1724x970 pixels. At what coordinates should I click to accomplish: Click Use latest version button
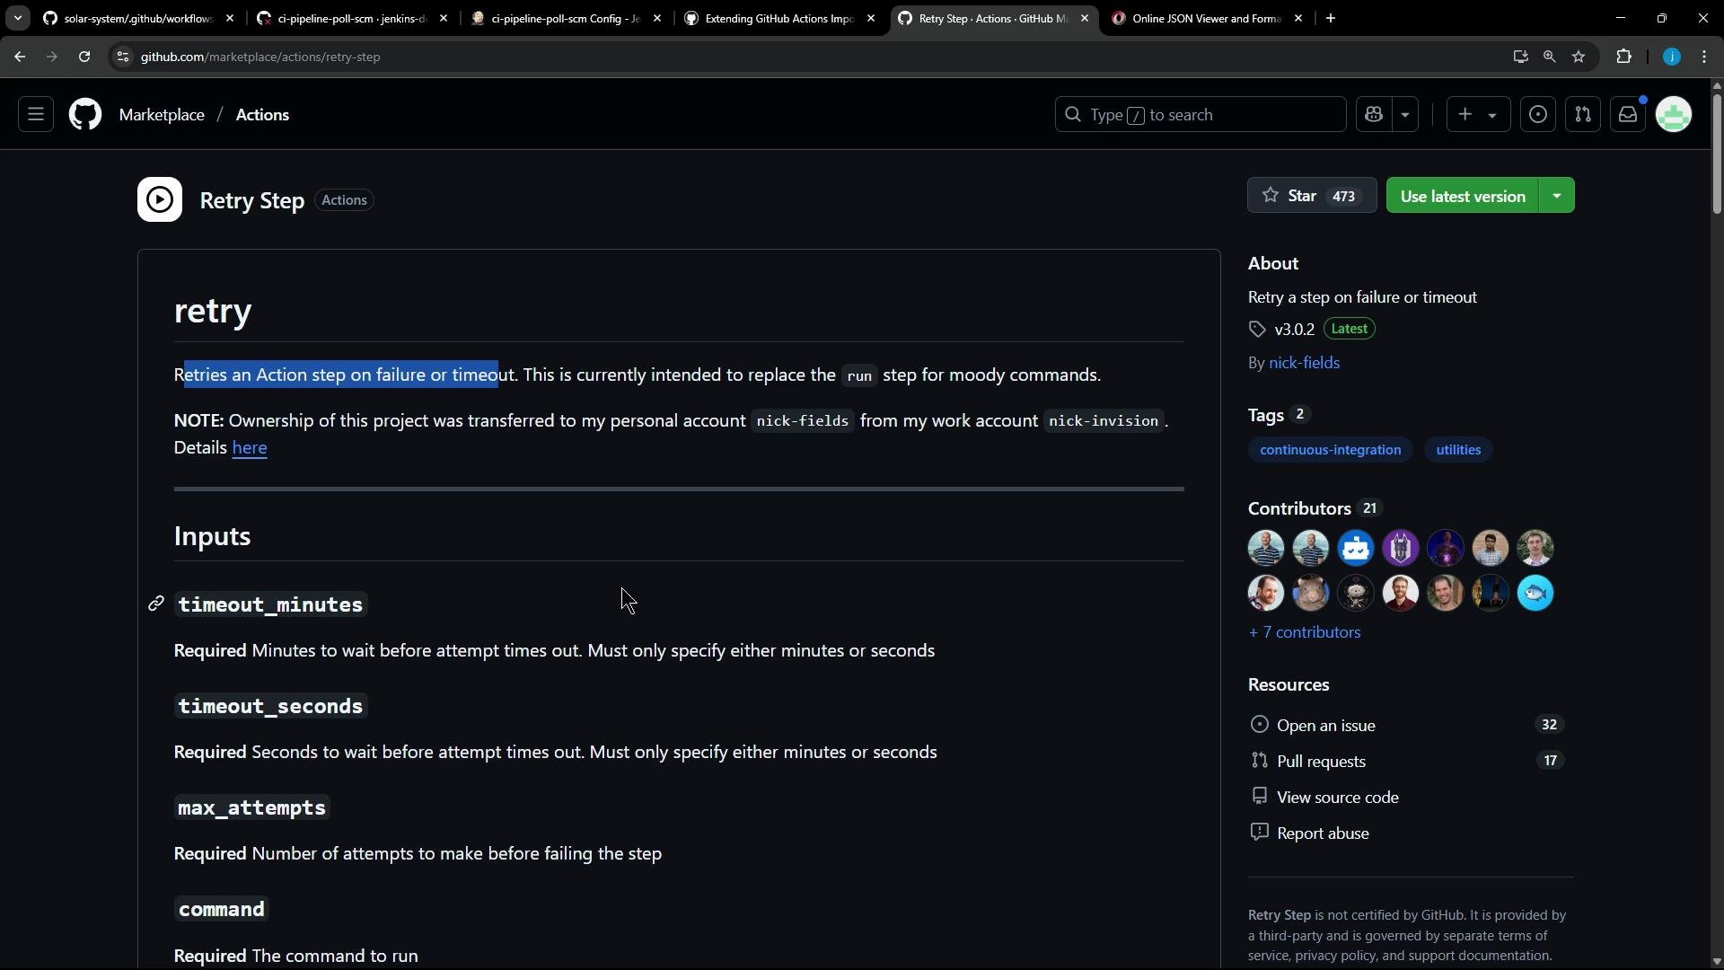[1463, 196]
